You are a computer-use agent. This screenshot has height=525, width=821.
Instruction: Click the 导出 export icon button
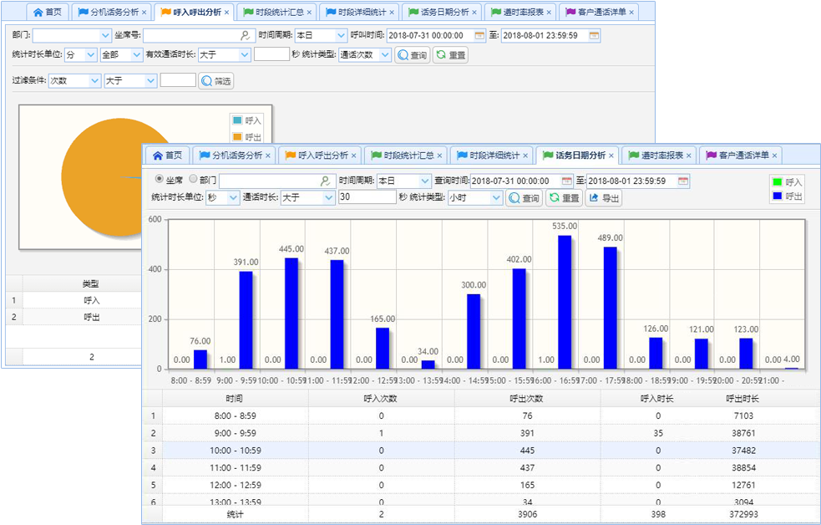click(x=604, y=198)
